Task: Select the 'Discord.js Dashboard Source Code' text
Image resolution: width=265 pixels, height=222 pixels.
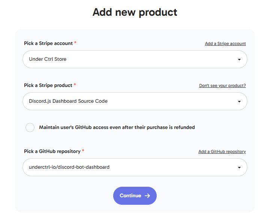Action: click(68, 101)
